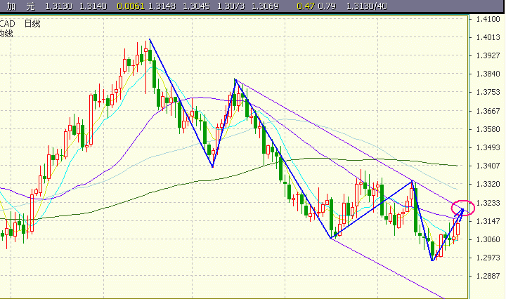Click the 1.3667 price axis label

488,111
